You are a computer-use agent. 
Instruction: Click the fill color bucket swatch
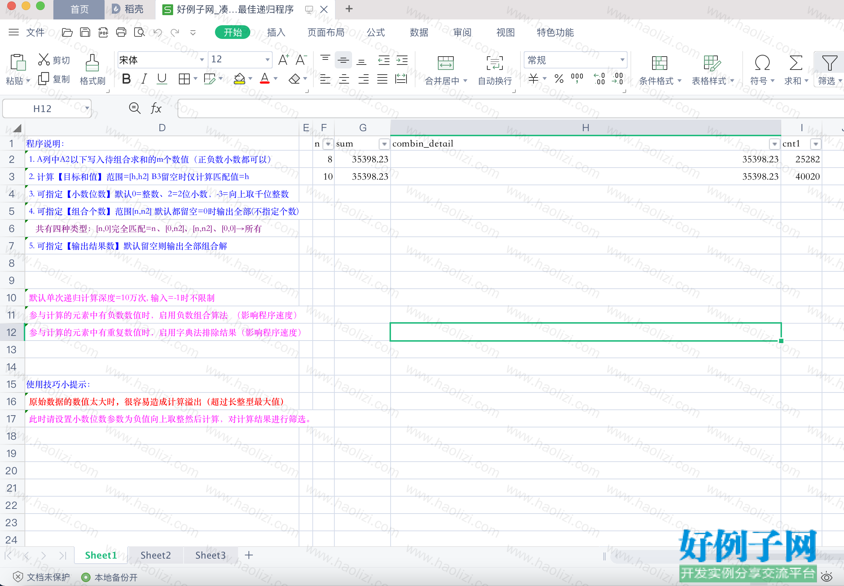pyautogui.click(x=239, y=79)
